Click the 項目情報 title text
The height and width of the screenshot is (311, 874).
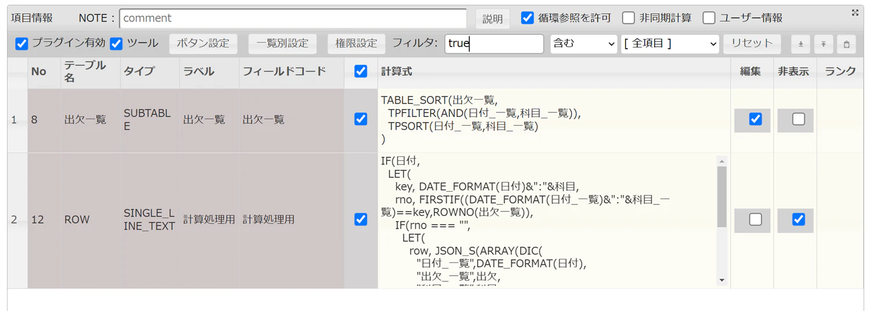pos(32,18)
